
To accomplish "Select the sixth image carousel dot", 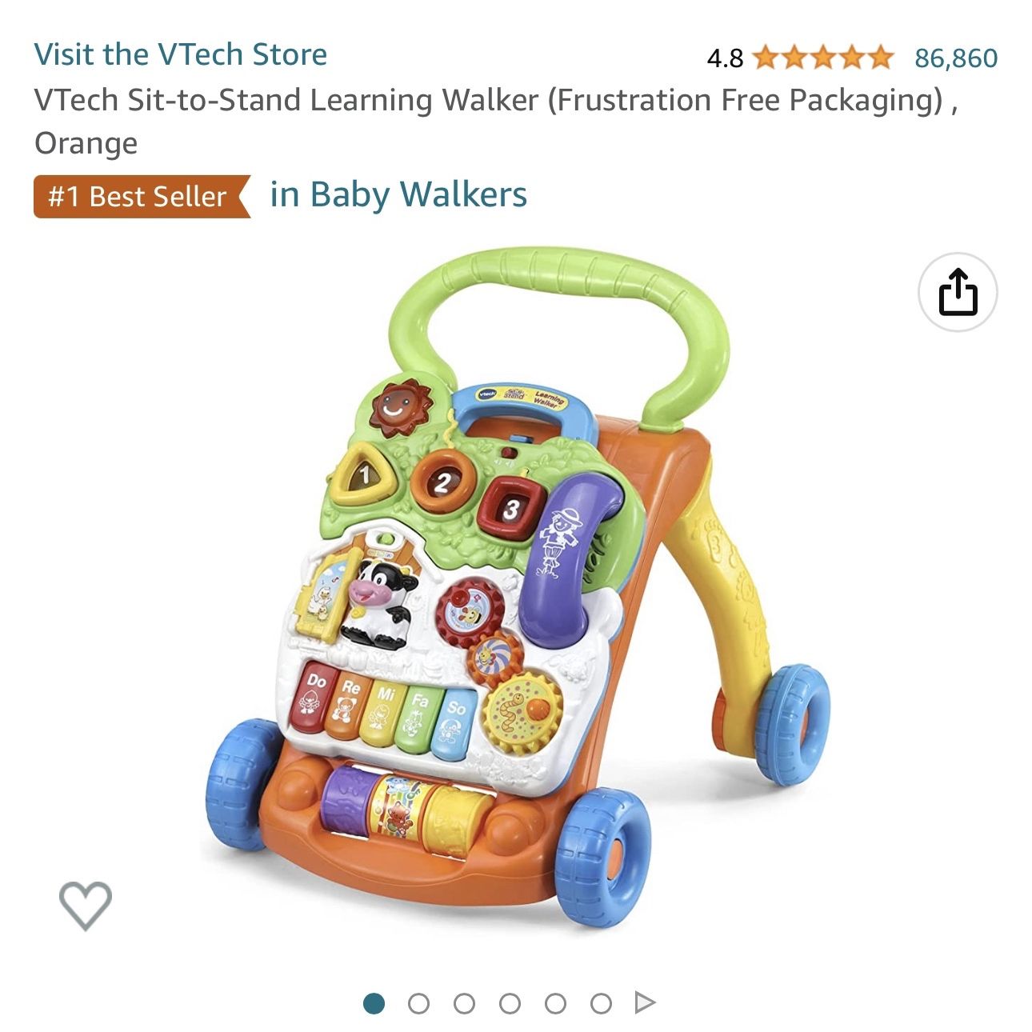I will pos(601,1003).
